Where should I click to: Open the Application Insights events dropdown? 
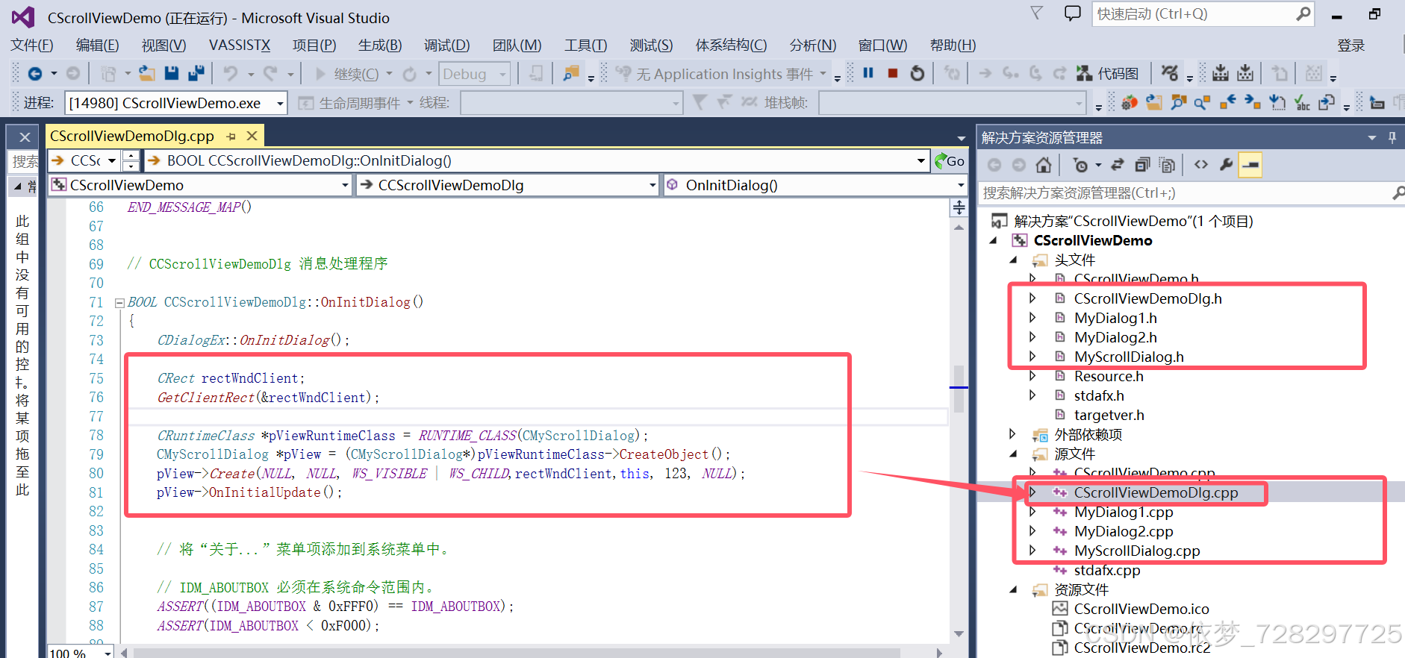click(823, 73)
